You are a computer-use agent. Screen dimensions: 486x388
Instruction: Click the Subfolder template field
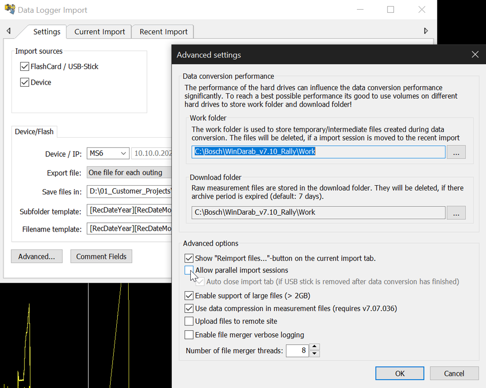click(x=129, y=211)
